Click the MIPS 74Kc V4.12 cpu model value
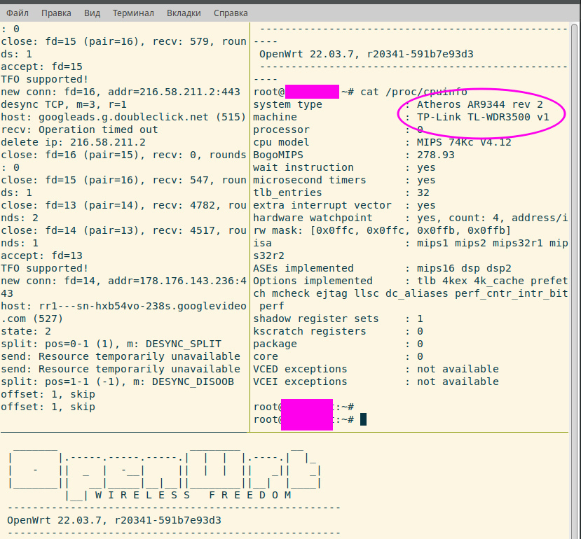 pos(464,142)
